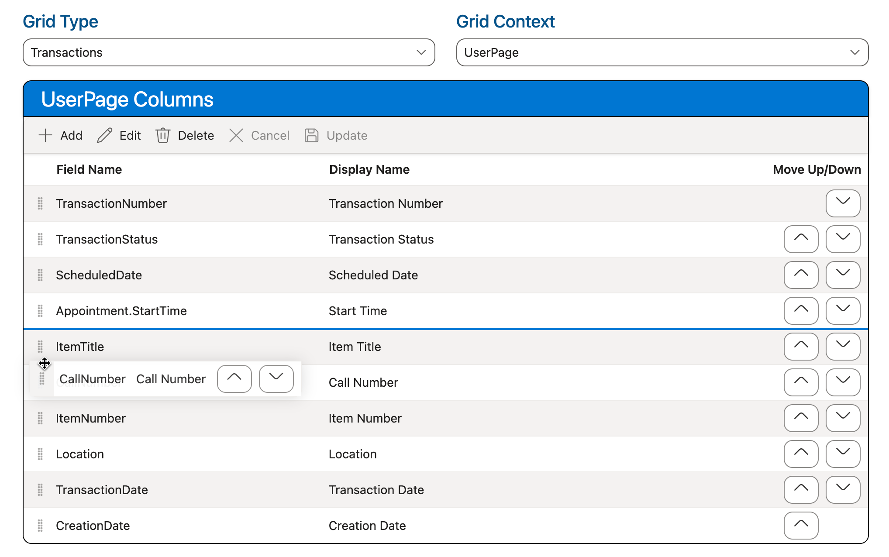Move the CreationDate row up
The height and width of the screenshot is (557, 889).
tap(800, 526)
